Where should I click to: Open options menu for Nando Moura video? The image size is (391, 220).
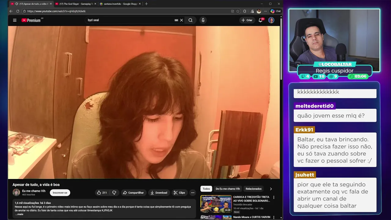(x=274, y=217)
